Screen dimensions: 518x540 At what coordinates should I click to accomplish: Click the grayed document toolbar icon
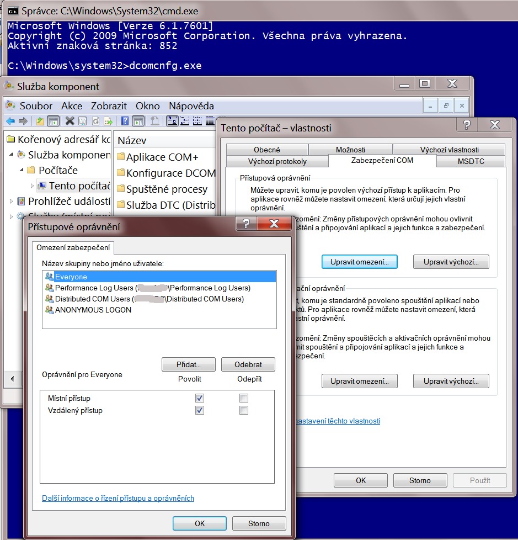coord(155,121)
